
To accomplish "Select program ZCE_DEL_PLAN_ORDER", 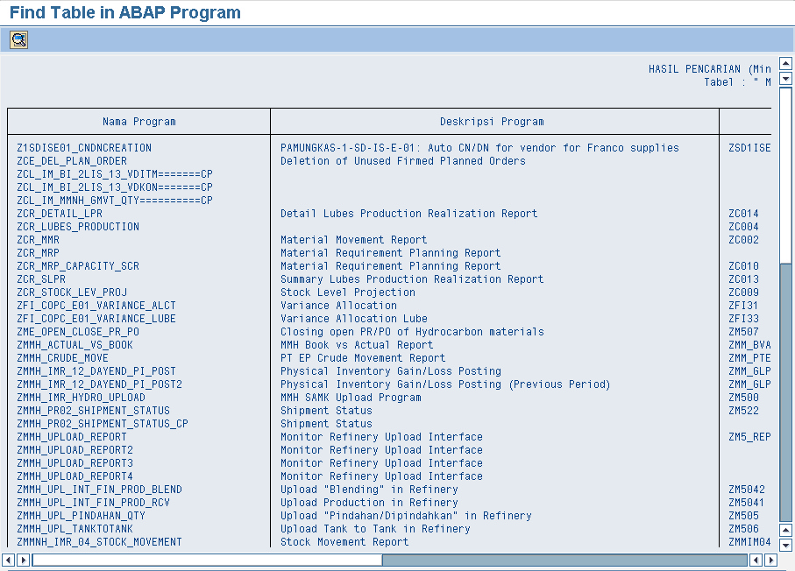I will tap(72, 161).
